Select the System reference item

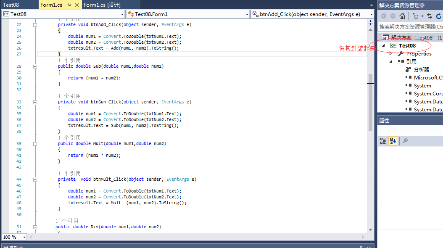pyautogui.click(x=422, y=86)
